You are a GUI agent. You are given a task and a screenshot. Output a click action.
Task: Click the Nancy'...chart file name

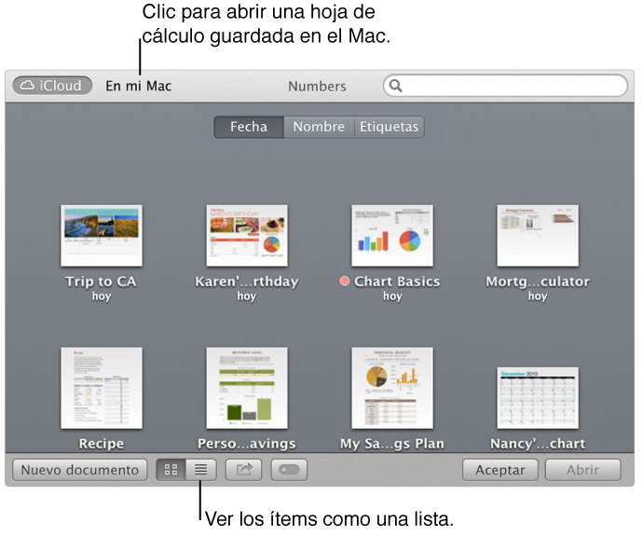(538, 444)
